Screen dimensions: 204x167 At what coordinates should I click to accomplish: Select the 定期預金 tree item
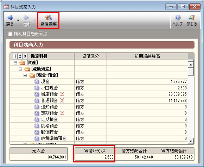click(x=49, y=113)
